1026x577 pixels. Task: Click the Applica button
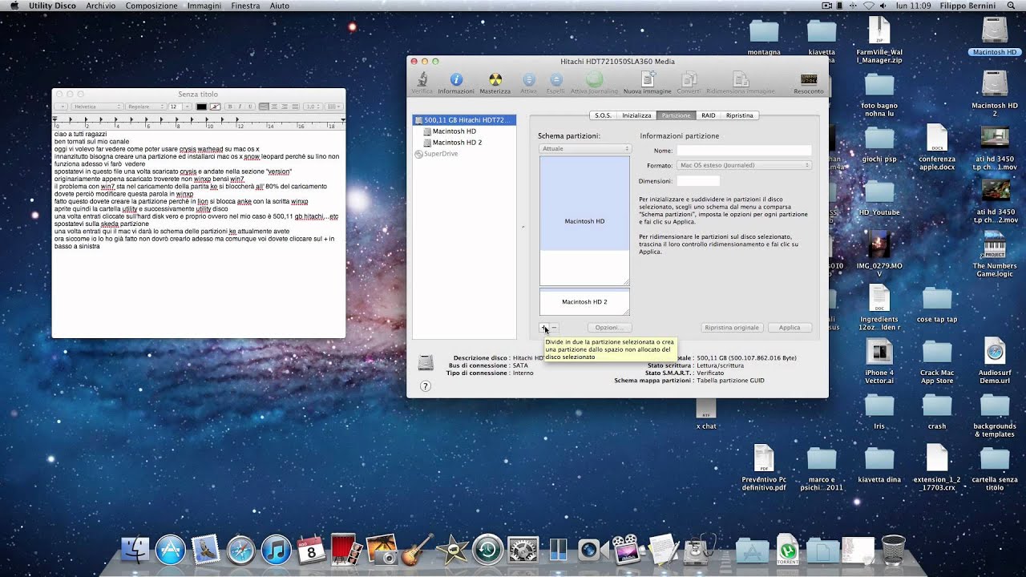[790, 328]
